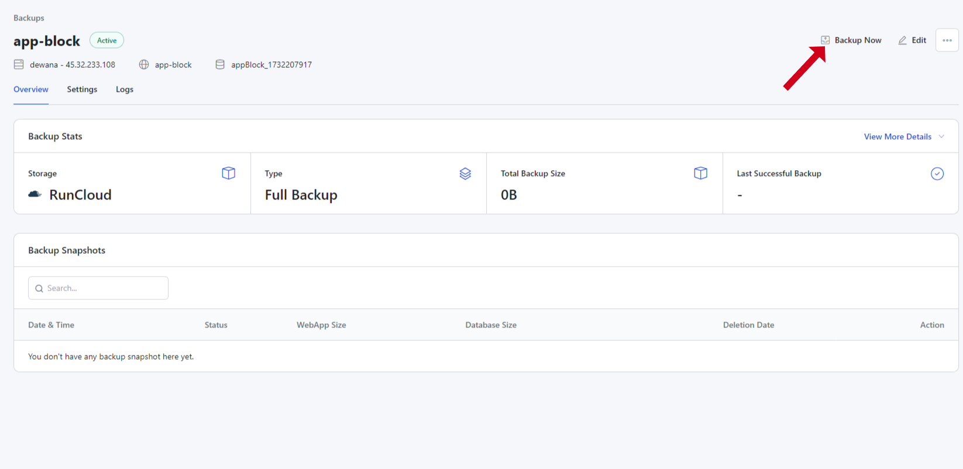Click the database icon beside appBlock_1732207917

(220, 65)
